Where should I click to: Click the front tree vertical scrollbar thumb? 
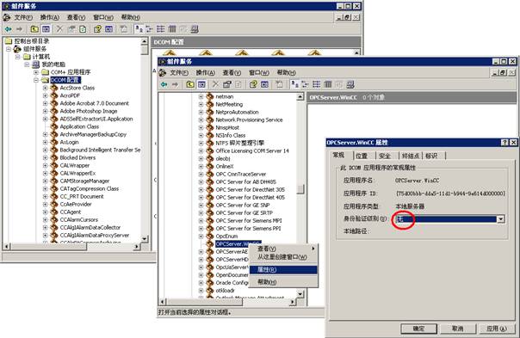pos(300,189)
